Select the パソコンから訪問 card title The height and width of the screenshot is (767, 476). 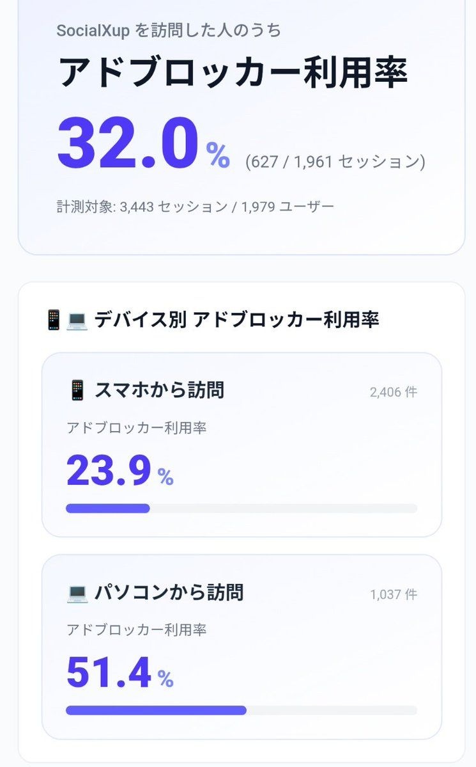click(x=169, y=593)
